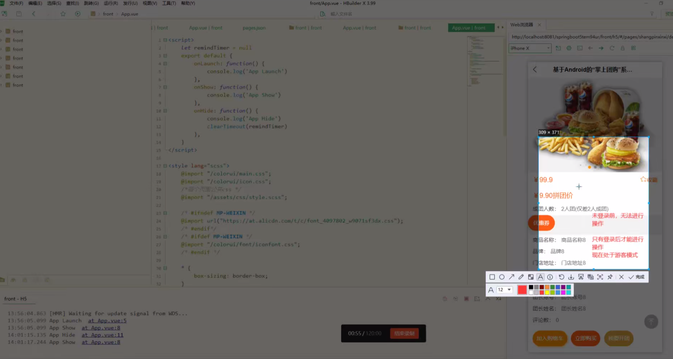Viewport: 673px width, 359px height.
Task: Open the 帮助(Y) menu
Action: pos(188,3)
